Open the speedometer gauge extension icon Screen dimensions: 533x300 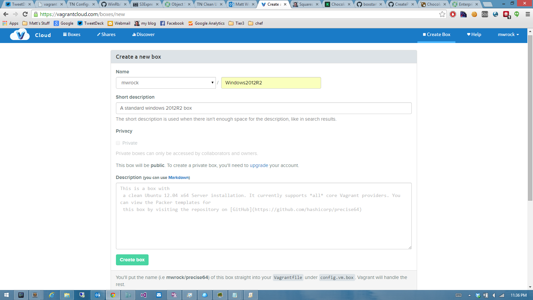463,14
